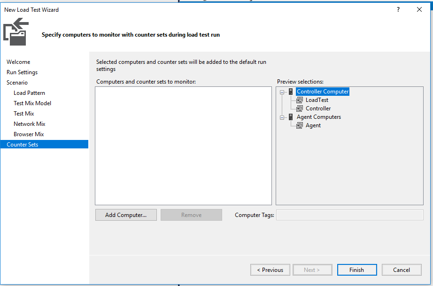Image resolution: width=433 pixels, height=286 pixels.
Task: Collapse the Agent Computers tree branch
Action: point(283,117)
